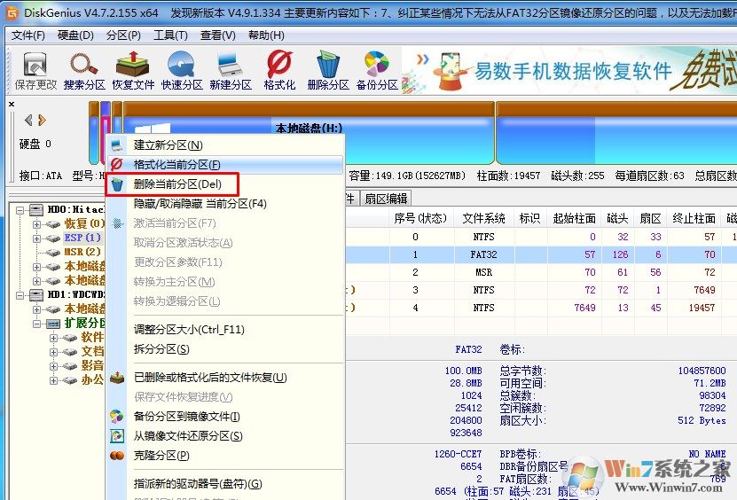Viewport: 737px width, 500px height.
Task: Open the 工具(T) menu
Action: pyautogui.click(x=169, y=35)
